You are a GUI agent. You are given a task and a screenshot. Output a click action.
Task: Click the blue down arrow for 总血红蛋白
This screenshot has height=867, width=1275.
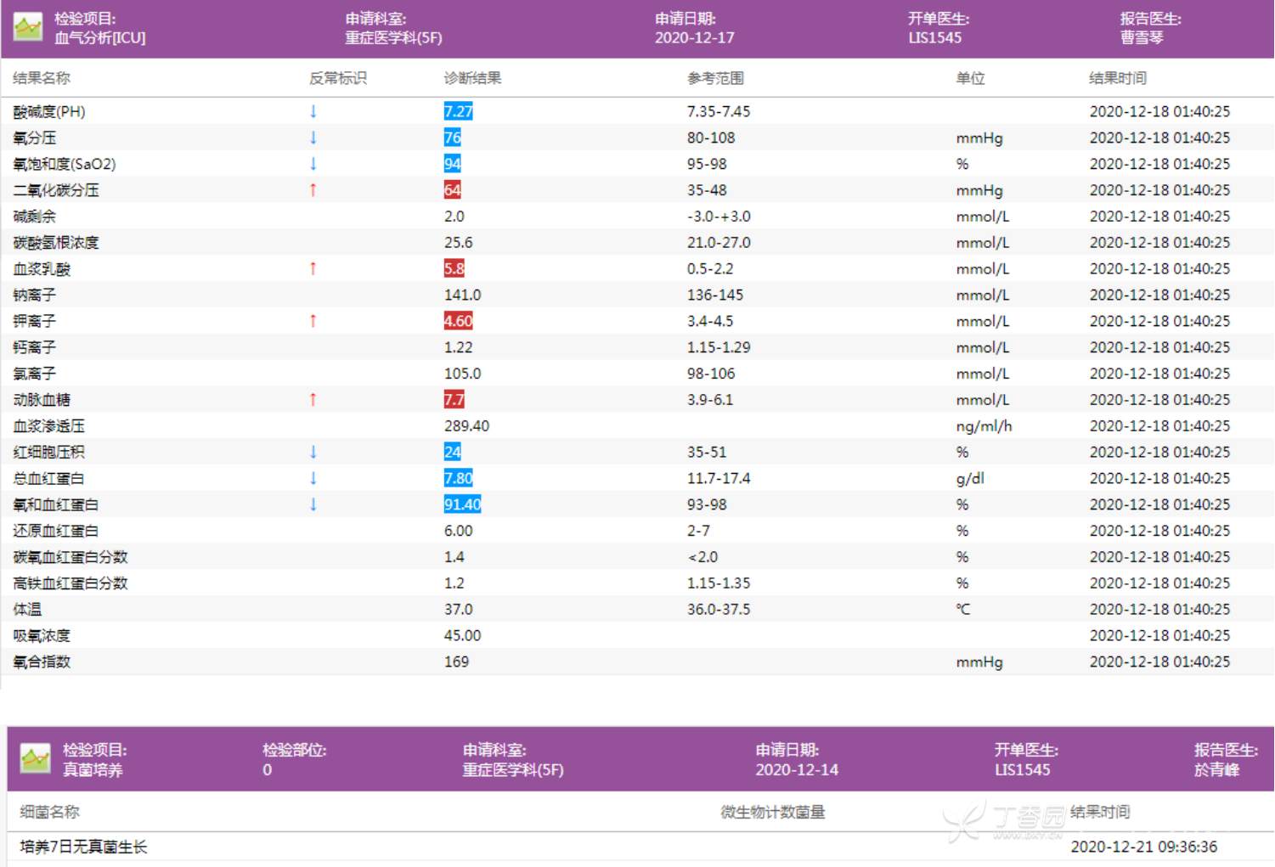coord(313,478)
